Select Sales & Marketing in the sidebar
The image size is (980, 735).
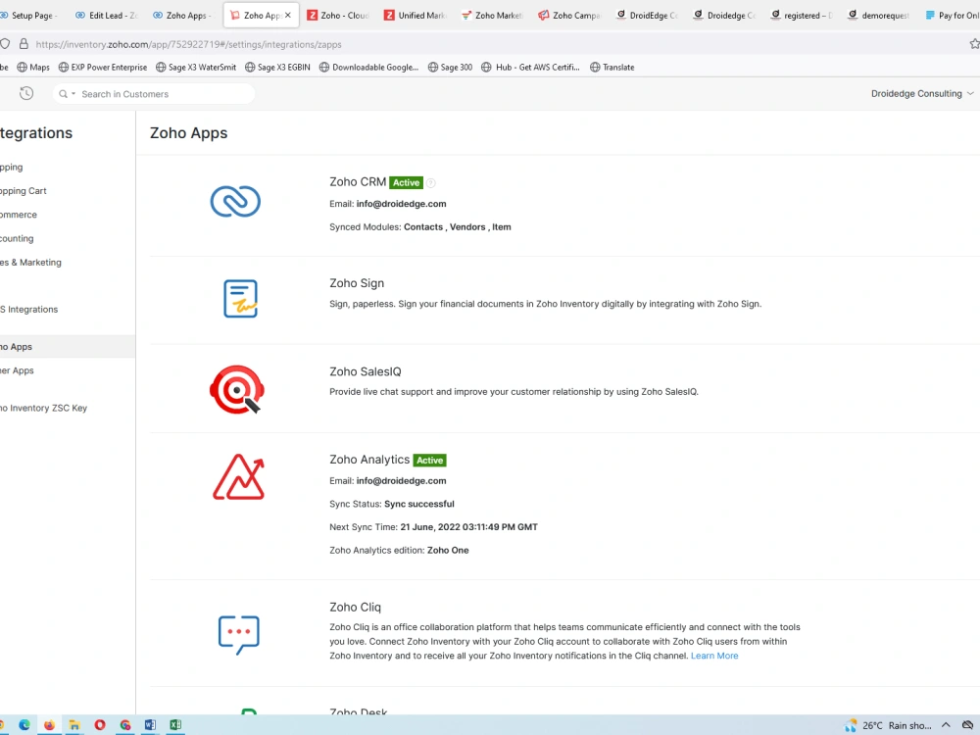click(x=30, y=263)
